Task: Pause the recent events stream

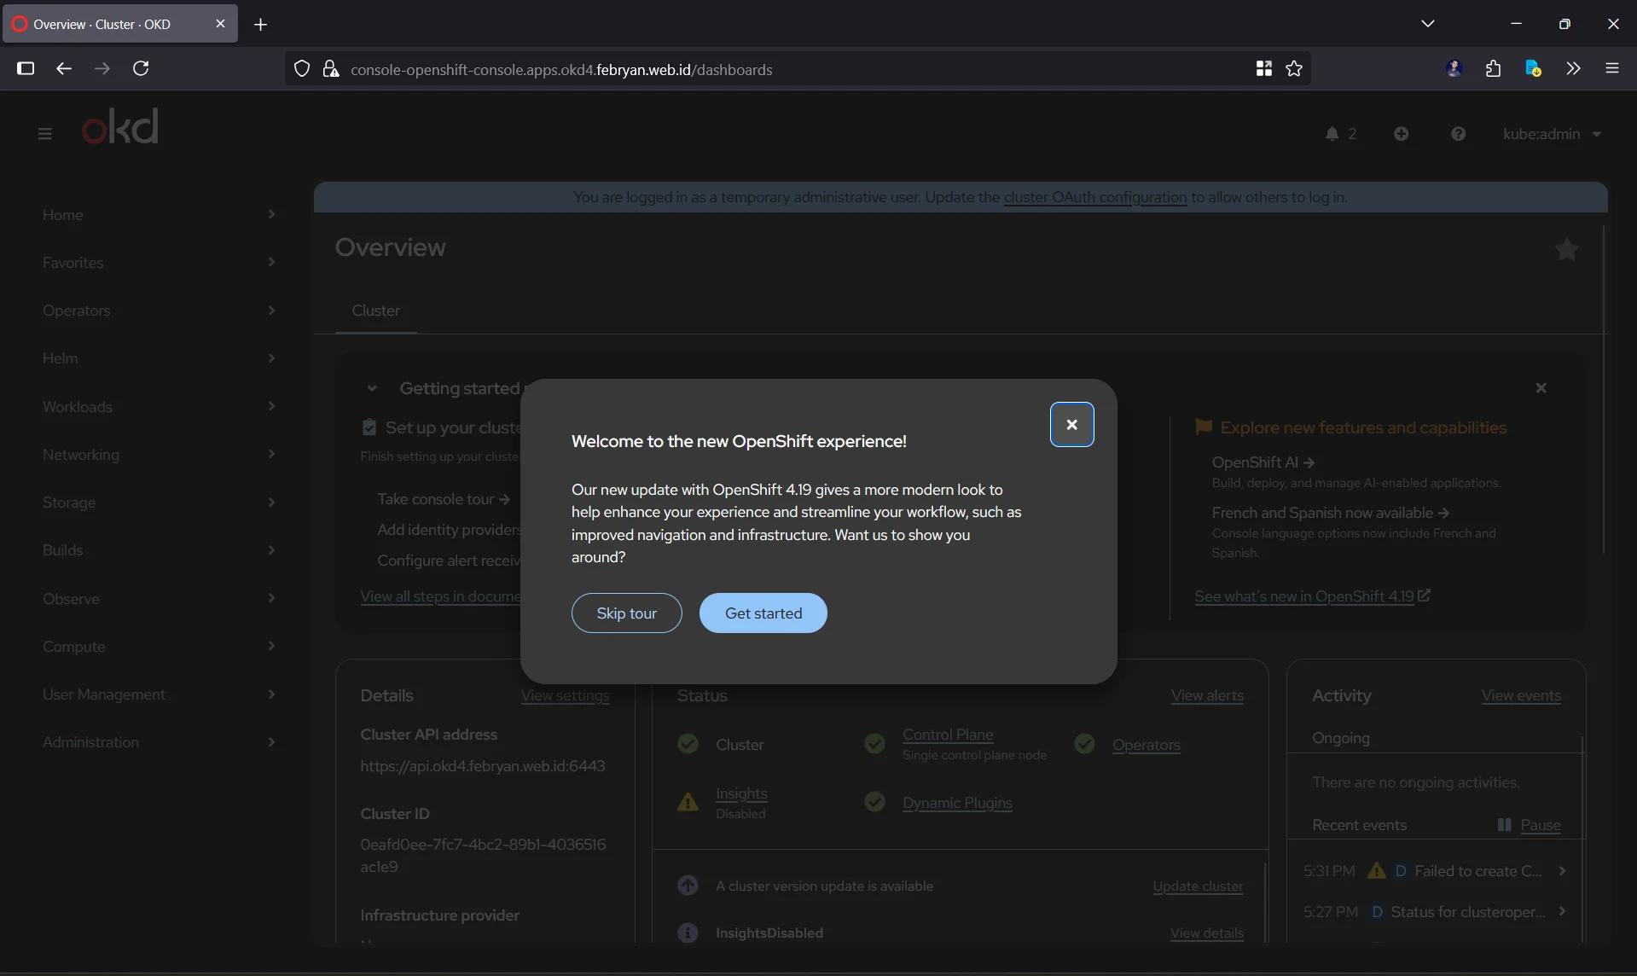Action: click(x=1540, y=825)
